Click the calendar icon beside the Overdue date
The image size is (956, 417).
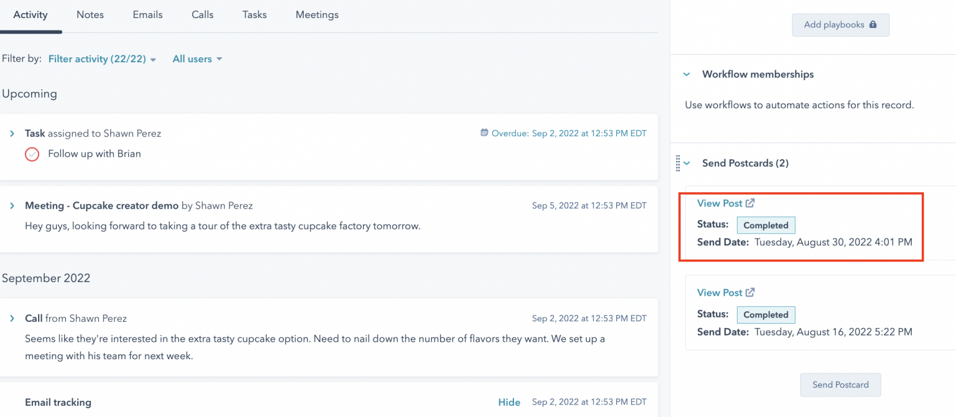pos(484,133)
